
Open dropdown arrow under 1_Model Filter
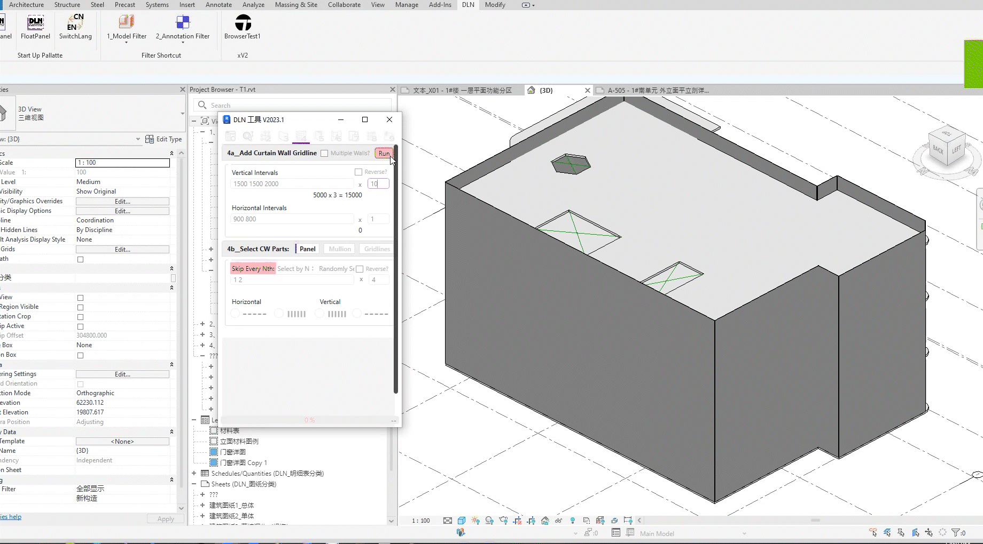[127, 43]
